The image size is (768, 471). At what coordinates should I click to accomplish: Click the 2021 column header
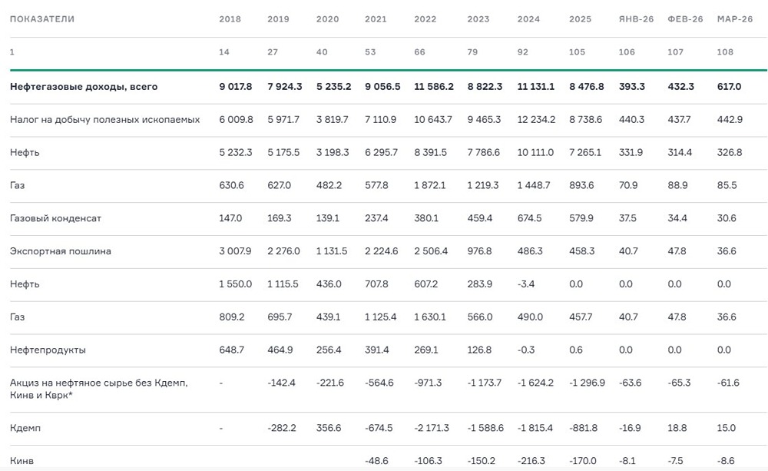tap(377, 19)
